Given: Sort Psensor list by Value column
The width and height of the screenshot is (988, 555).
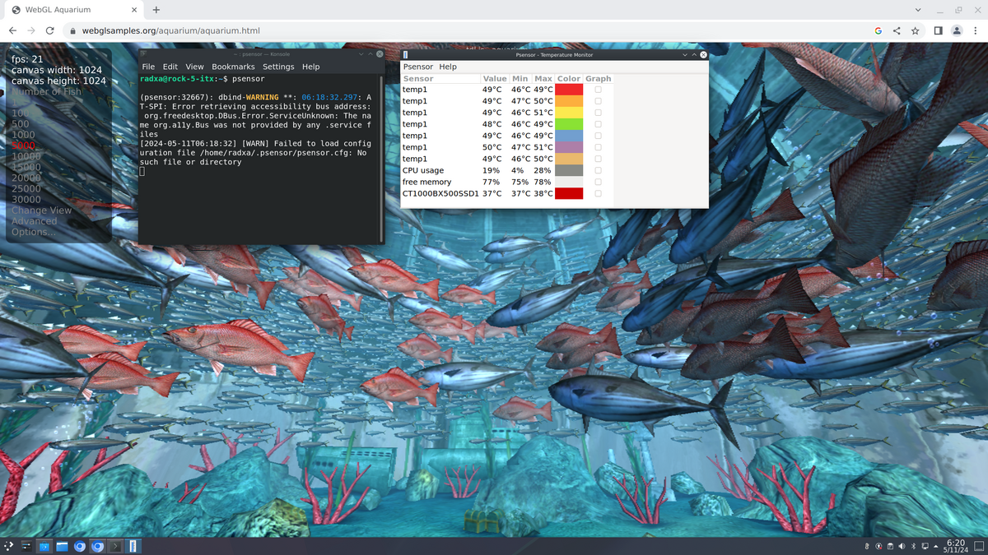Looking at the screenshot, I should 494,78.
